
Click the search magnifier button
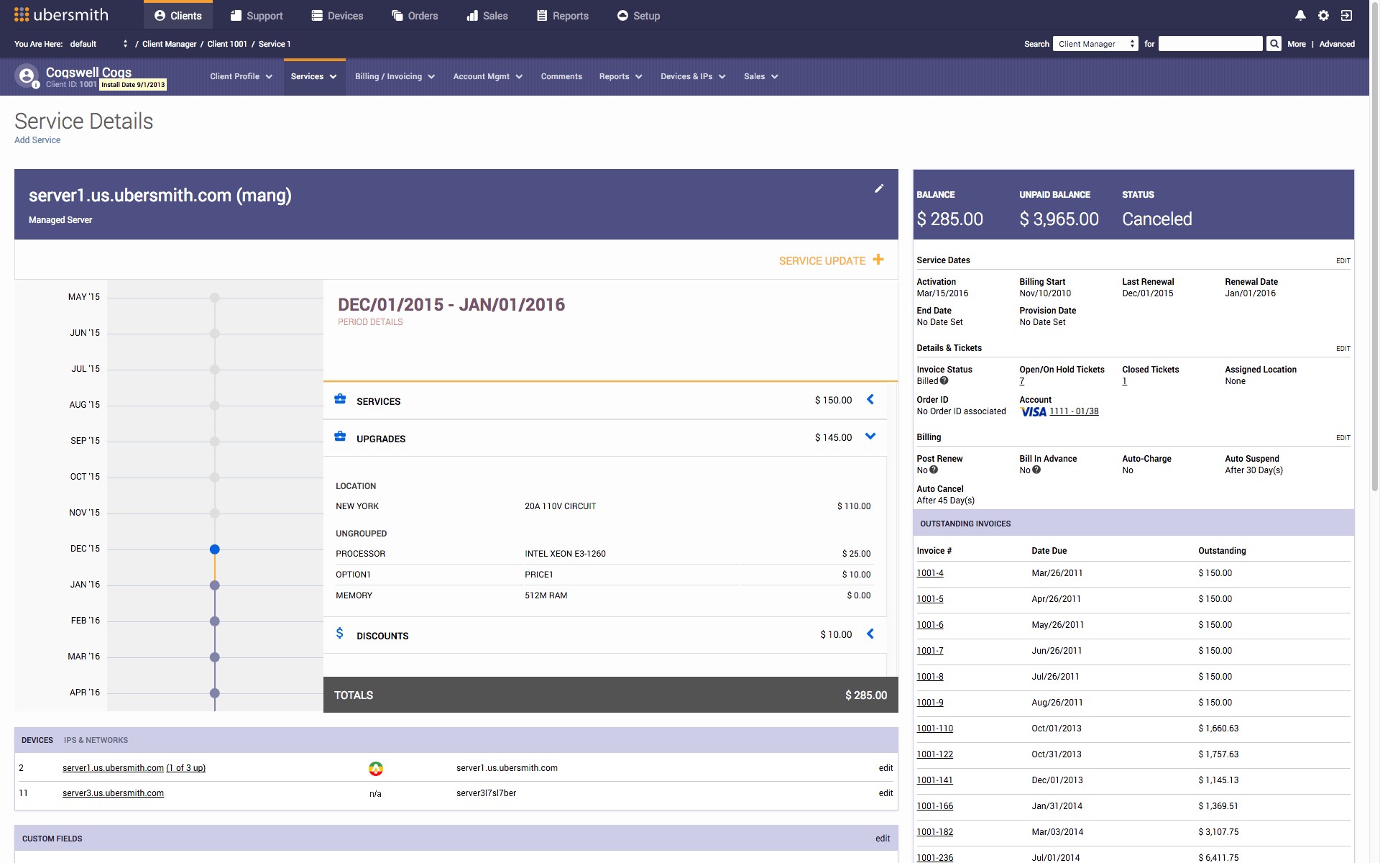pyautogui.click(x=1274, y=44)
